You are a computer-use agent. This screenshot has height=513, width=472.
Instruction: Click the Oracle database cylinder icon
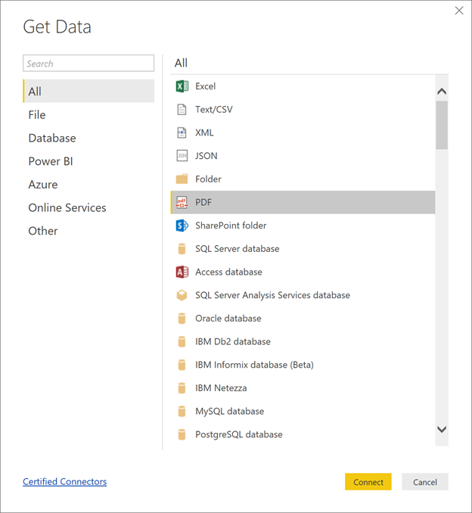(182, 319)
